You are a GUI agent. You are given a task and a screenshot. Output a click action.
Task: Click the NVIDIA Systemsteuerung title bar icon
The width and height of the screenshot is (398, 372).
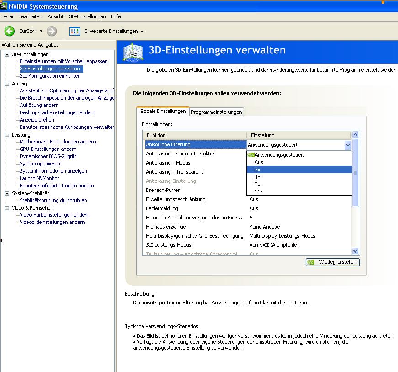4,6
